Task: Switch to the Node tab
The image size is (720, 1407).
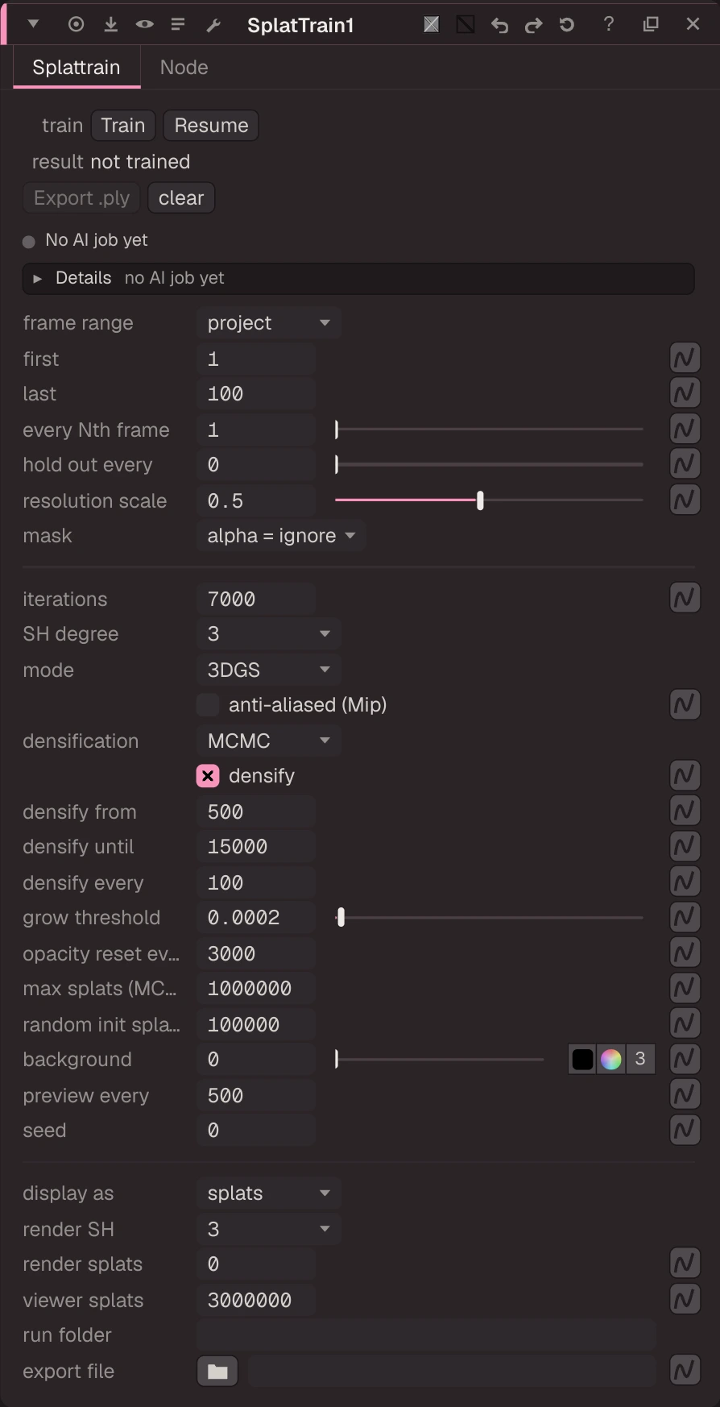Action: [x=184, y=68]
